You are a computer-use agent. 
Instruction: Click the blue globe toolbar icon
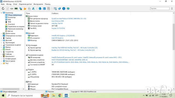[x=40, y=8]
